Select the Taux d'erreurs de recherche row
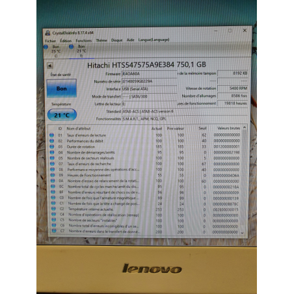 click(x=145, y=164)
